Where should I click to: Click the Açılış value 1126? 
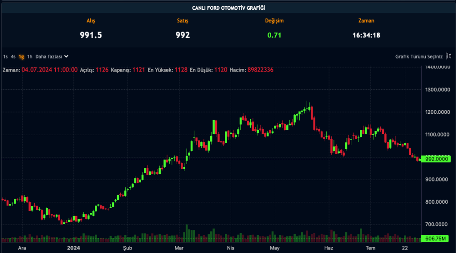click(x=102, y=70)
